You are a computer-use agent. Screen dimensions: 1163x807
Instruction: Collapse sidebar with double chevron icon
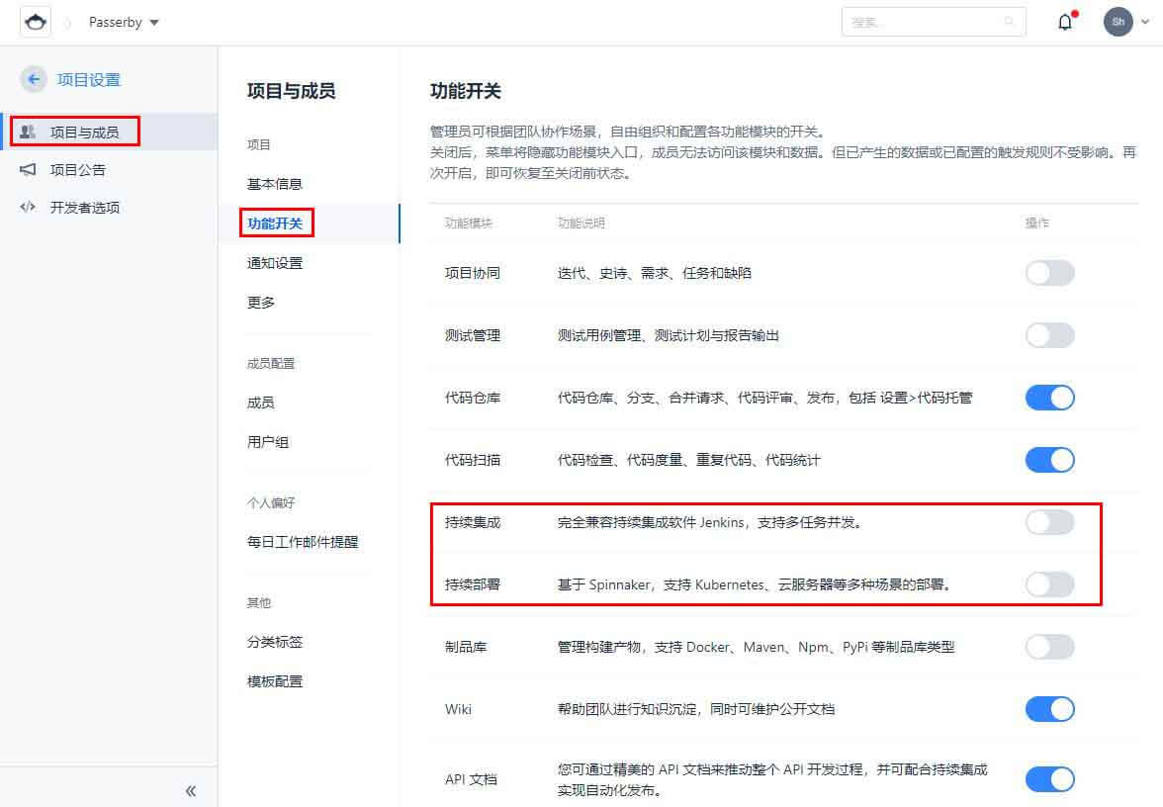click(x=191, y=790)
